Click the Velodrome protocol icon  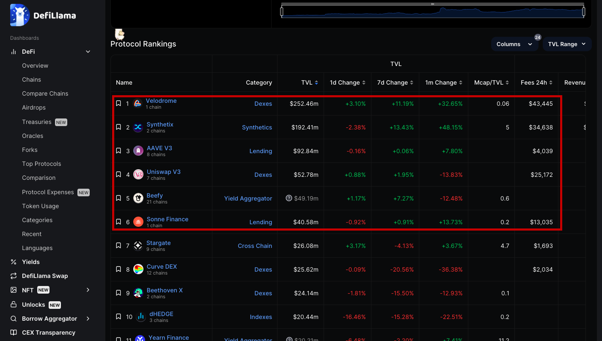coord(137,104)
